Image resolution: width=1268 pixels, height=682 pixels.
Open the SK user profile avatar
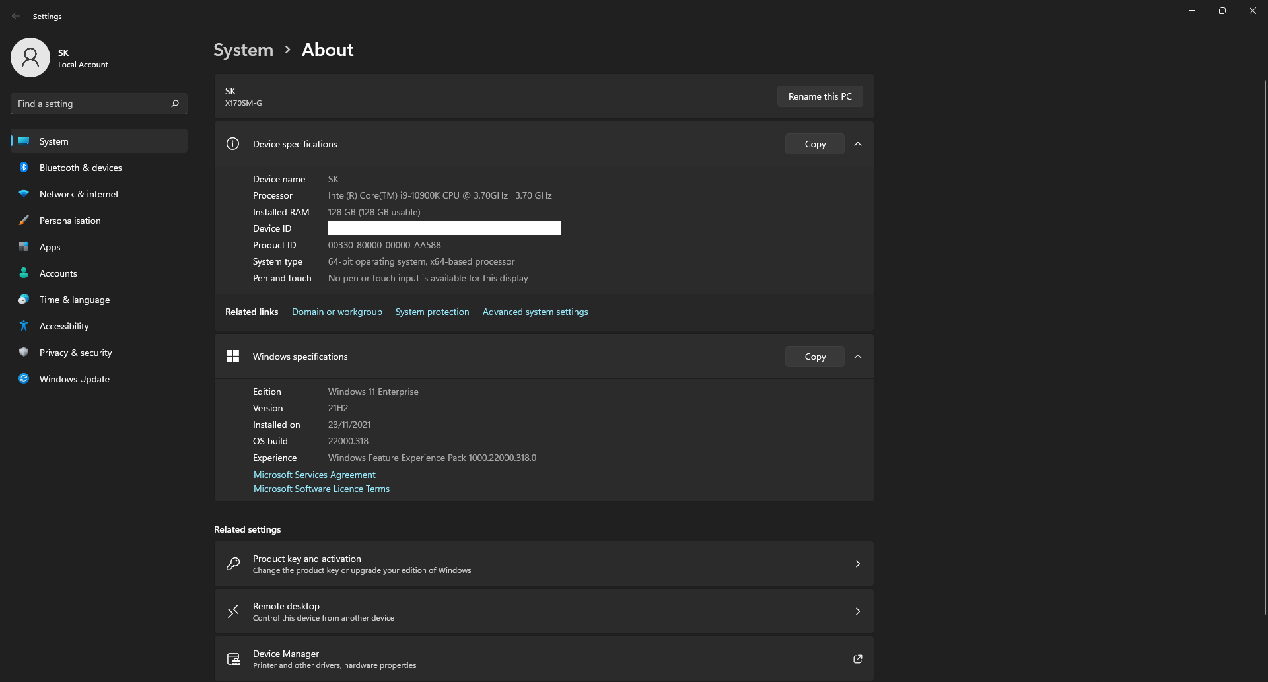(30, 57)
